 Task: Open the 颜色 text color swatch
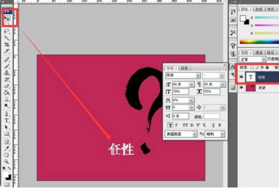pyautogui.click(x=212, y=116)
